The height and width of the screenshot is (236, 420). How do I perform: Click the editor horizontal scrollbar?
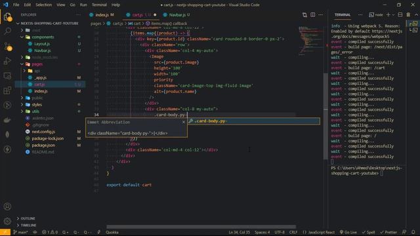click(x=201, y=227)
